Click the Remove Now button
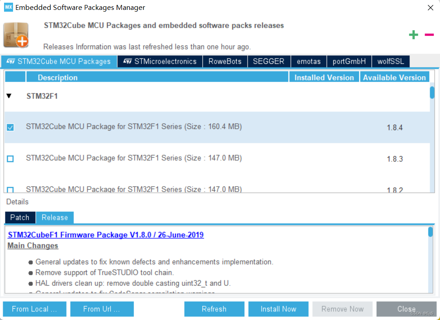Image resolution: width=440 pixels, height=320 pixels. point(342,309)
